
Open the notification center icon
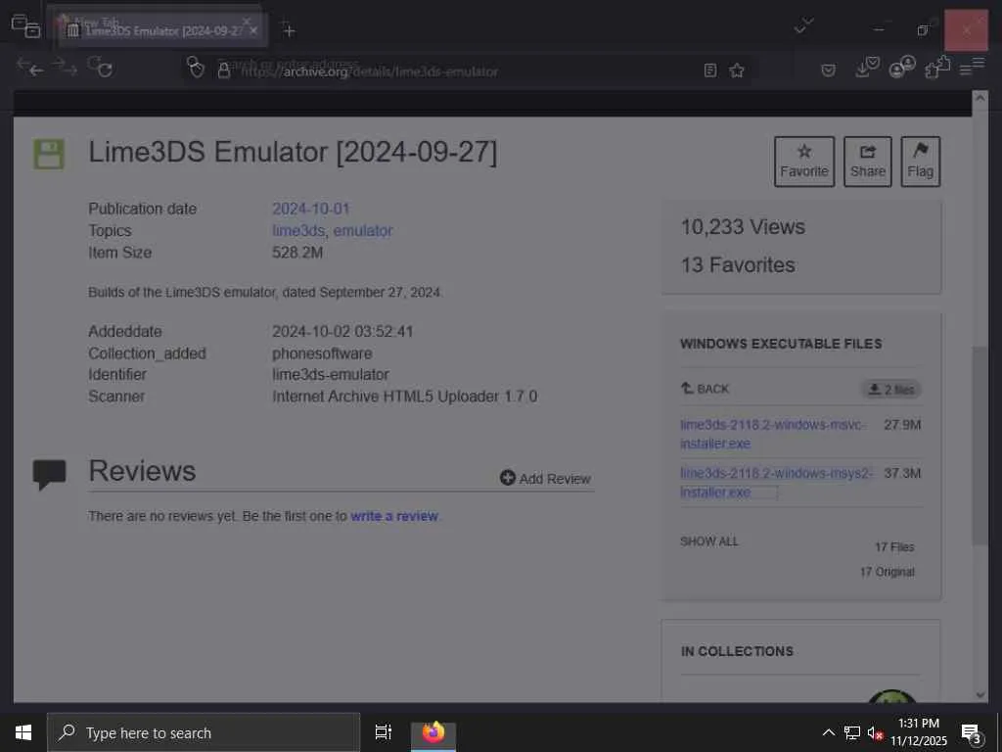coord(971,732)
